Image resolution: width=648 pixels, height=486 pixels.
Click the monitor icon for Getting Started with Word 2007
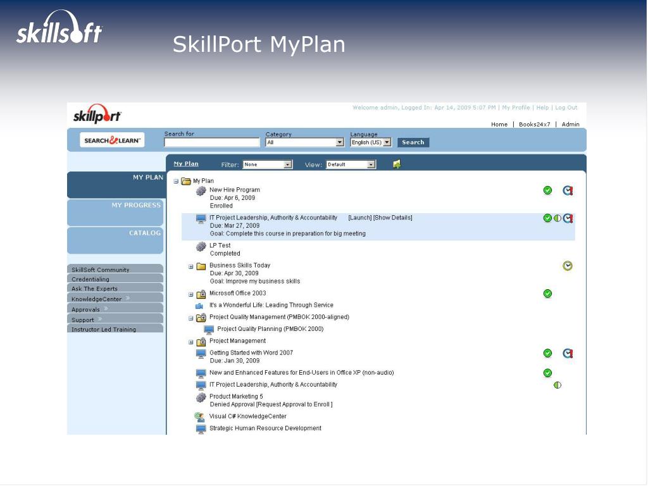tap(201, 353)
